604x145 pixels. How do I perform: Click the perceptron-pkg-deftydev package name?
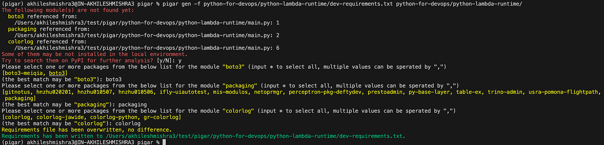325,92
